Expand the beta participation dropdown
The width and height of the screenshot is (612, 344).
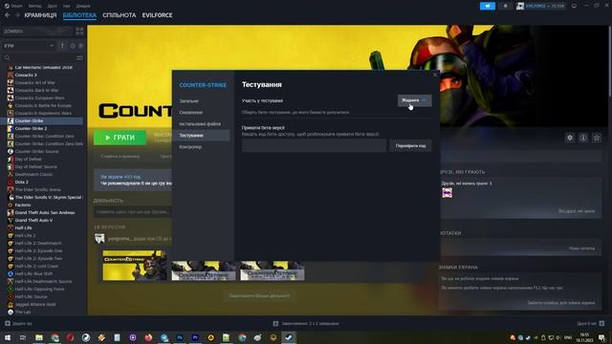coord(414,100)
